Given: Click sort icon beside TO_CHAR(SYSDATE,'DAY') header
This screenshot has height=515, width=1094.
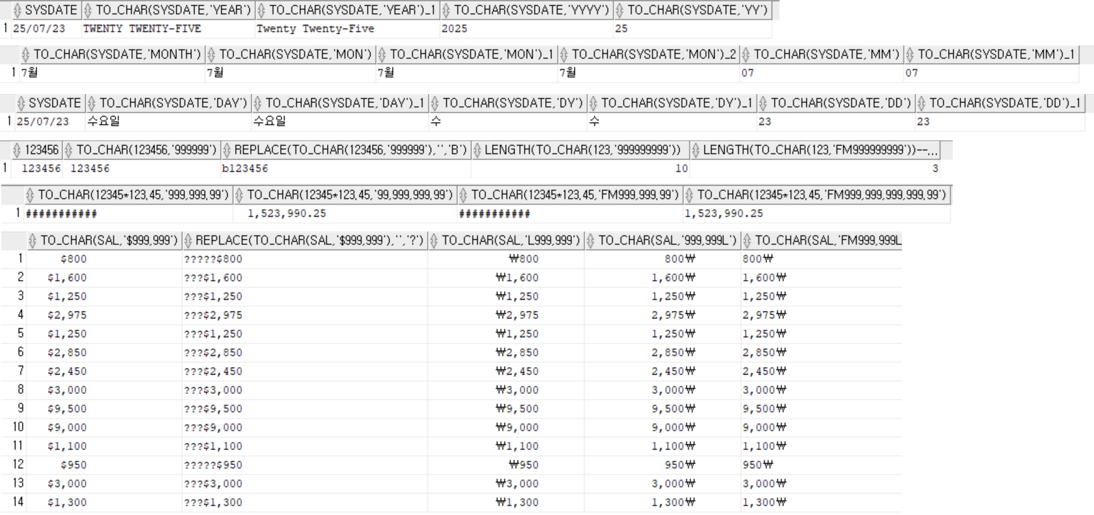Looking at the screenshot, I should pyautogui.click(x=92, y=103).
